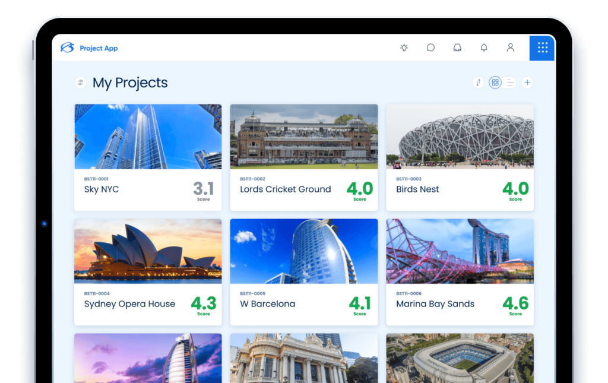608x383 pixels.
Task: Click the Sky NYC 3.1 score
Action: 203,189
